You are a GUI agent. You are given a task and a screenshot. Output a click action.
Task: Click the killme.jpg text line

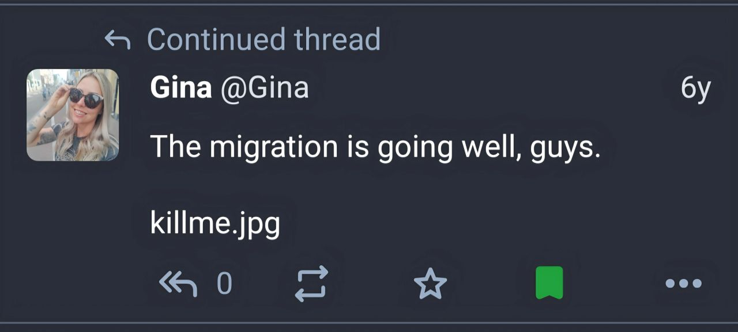215,223
